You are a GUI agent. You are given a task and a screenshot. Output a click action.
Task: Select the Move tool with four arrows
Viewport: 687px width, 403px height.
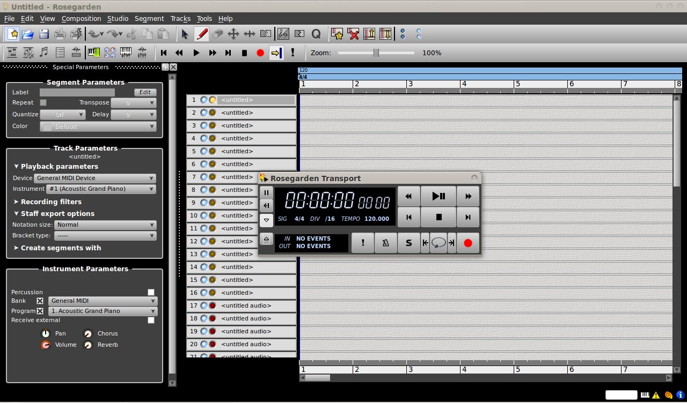pyautogui.click(x=233, y=34)
